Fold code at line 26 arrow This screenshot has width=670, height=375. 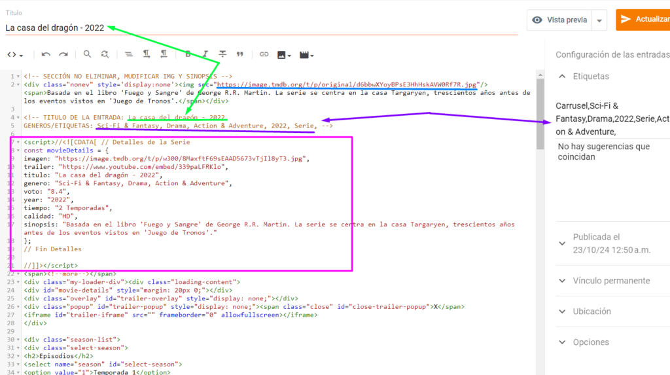point(18,307)
